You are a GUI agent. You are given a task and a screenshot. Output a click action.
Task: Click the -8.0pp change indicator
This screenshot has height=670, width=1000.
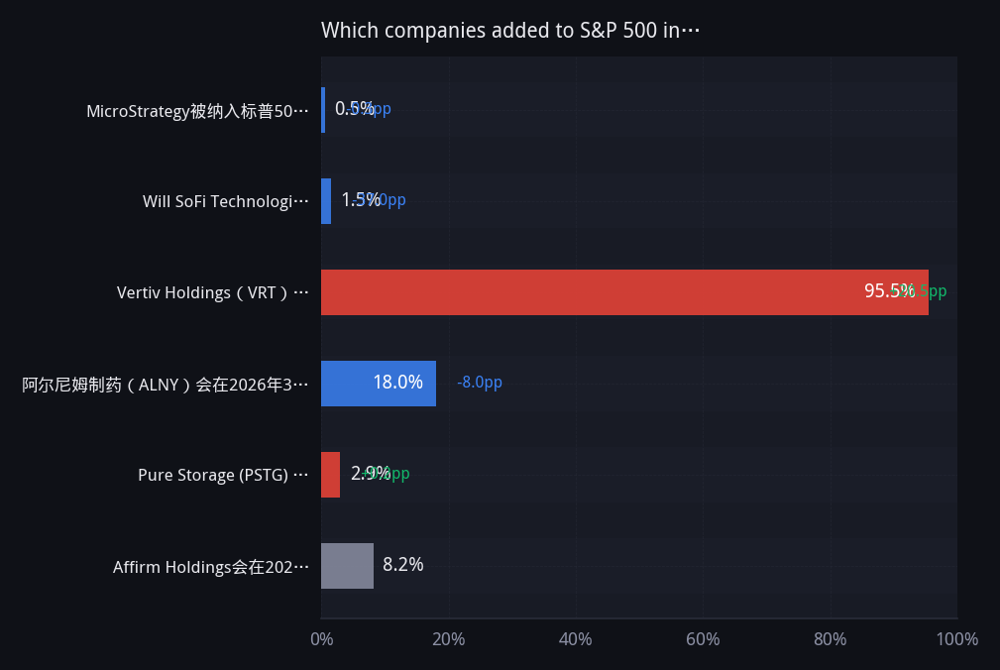(480, 382)
